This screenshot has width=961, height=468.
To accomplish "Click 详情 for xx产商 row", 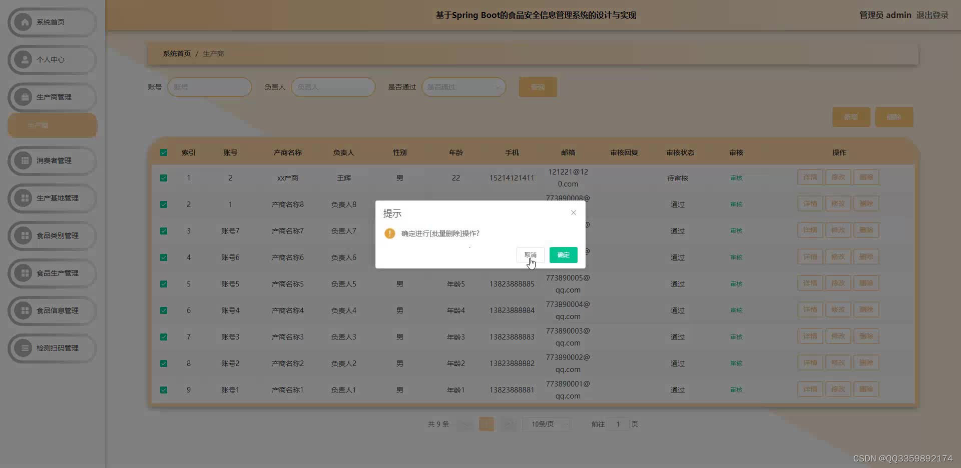I will click(x=810, y=177).
